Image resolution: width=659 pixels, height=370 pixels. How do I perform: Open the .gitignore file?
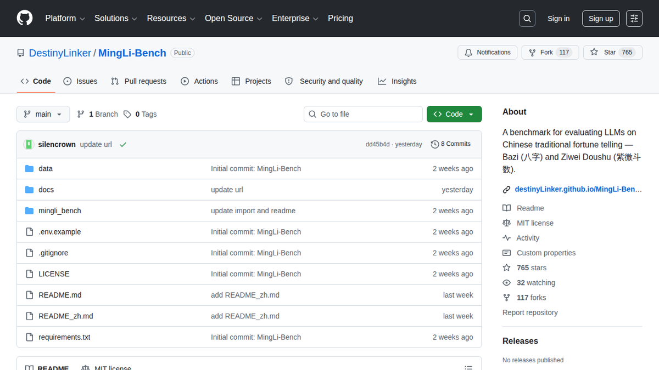tap(53, 253)
